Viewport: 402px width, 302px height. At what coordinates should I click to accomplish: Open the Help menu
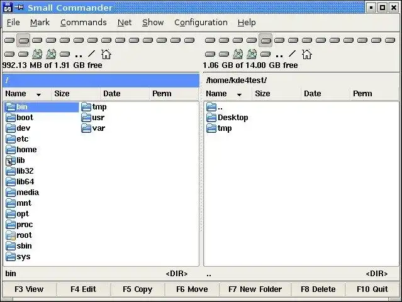coord(247,23)
